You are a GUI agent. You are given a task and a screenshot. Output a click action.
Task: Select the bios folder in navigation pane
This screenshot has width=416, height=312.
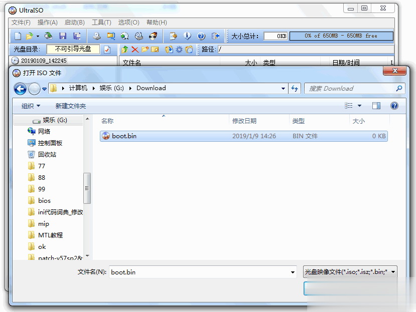coord(39,200)
